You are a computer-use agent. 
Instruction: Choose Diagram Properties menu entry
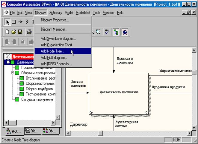[63, 20]
